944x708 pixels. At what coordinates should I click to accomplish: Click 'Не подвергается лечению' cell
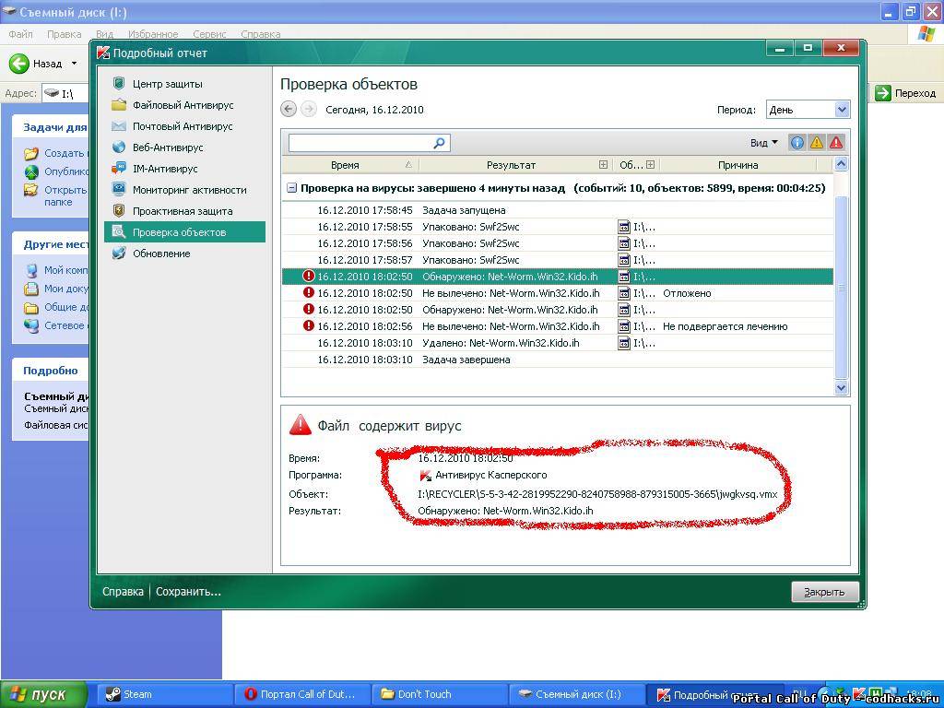tap(725, 326)
